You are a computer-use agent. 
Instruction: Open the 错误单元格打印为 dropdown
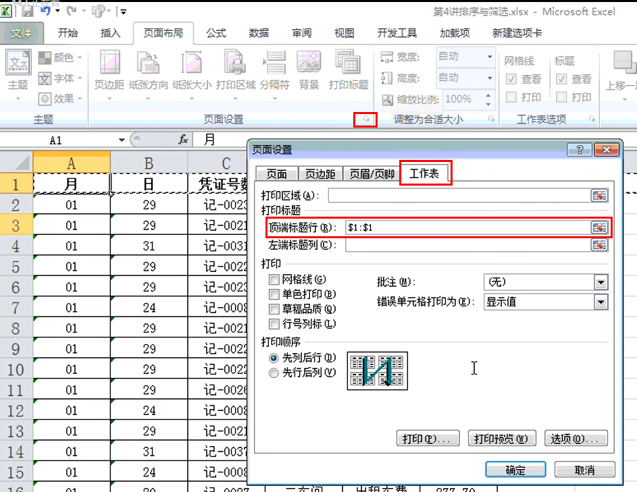[x=601, y=302]
